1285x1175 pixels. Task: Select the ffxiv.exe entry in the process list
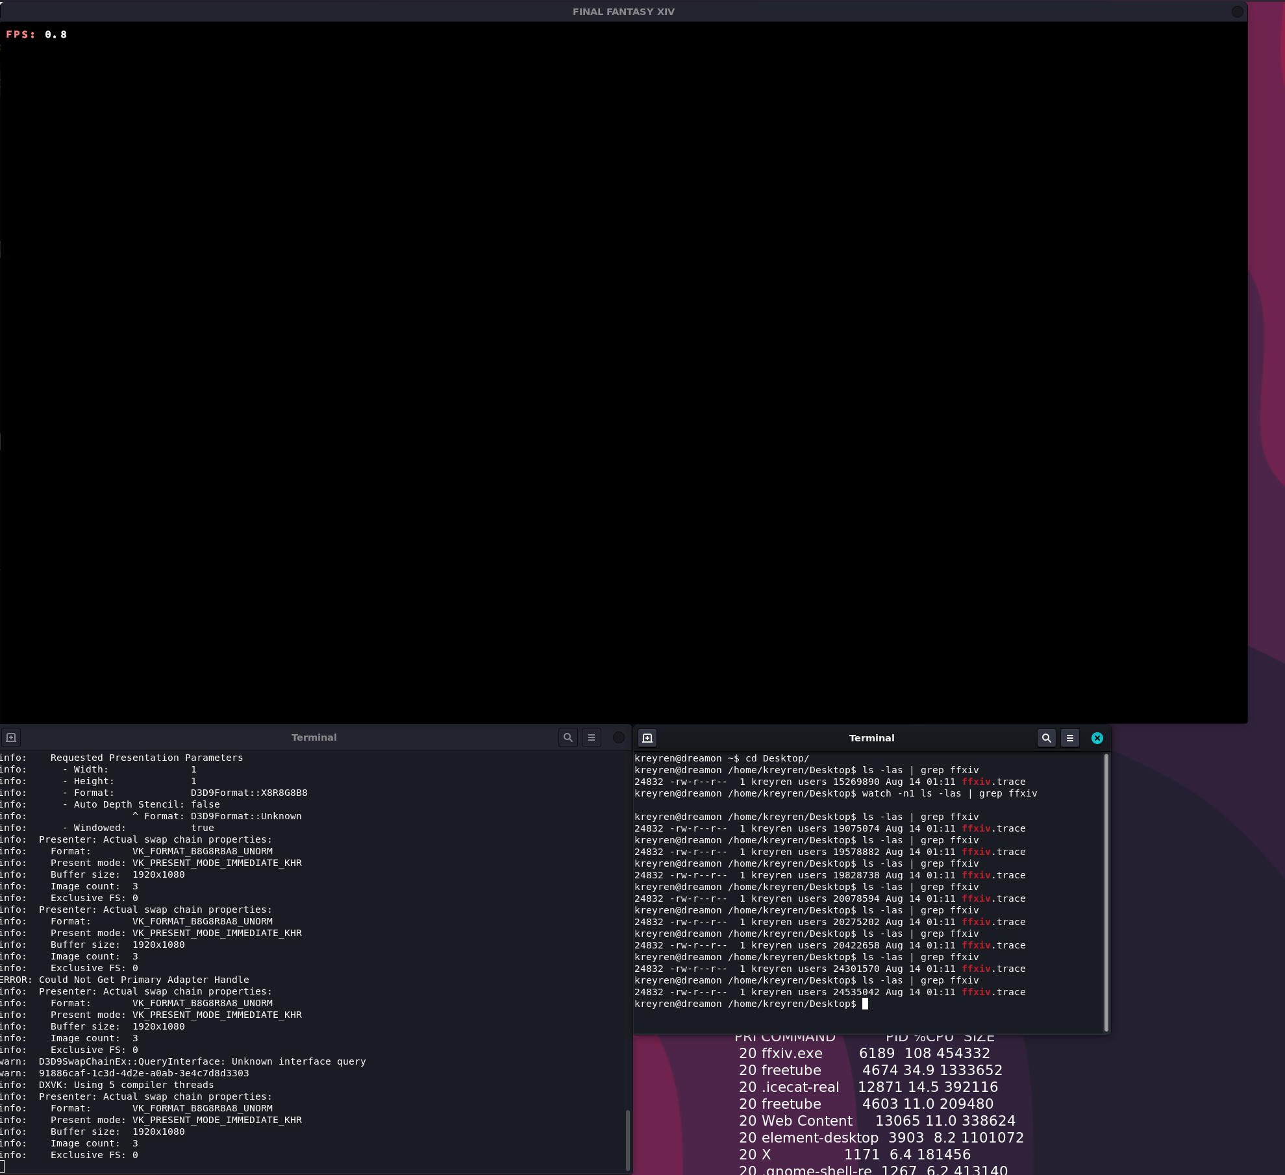[792, 1053]
